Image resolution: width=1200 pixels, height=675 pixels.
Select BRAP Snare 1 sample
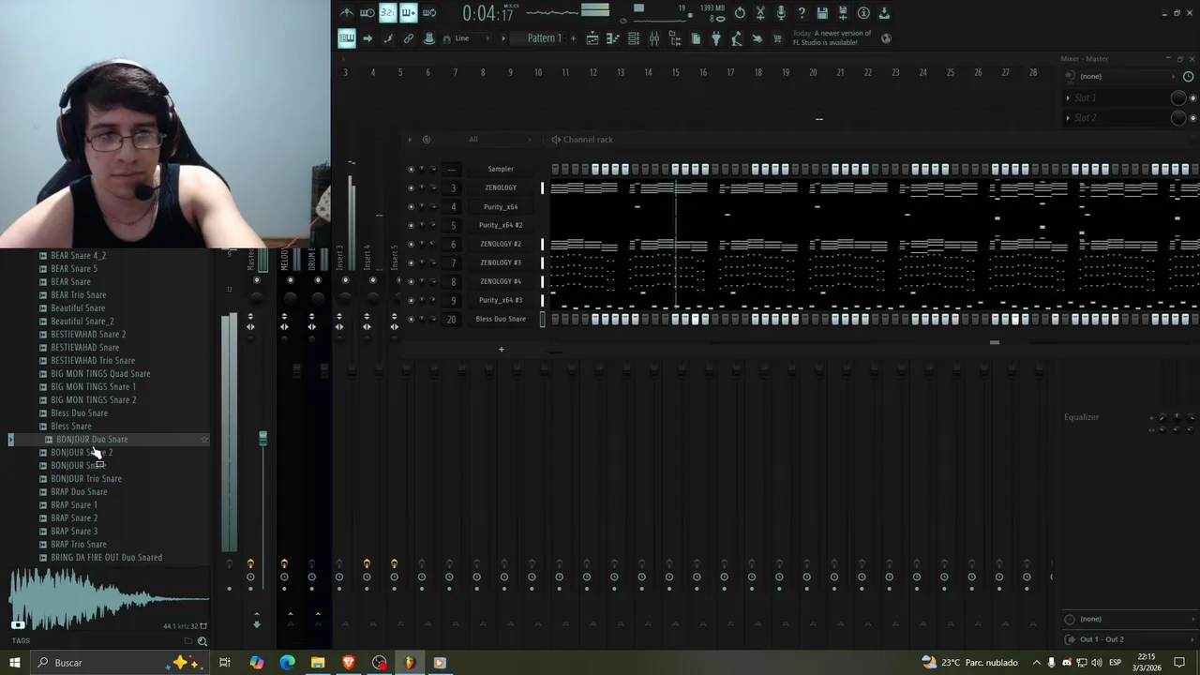74,504
